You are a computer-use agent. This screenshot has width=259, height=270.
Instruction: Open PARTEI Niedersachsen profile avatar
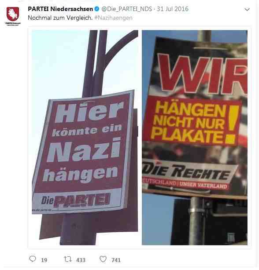[x=13, y=16]
